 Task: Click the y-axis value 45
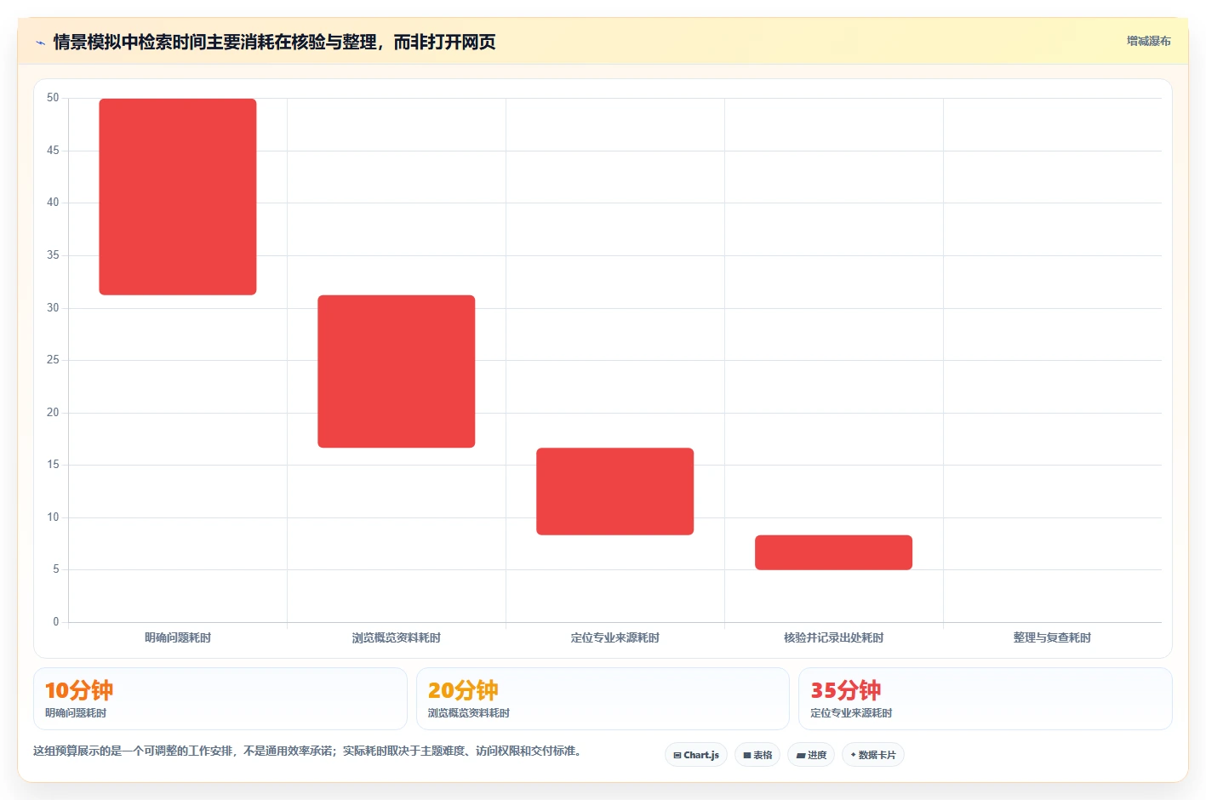point(53,151)
